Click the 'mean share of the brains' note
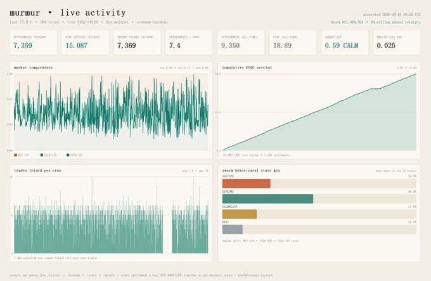The width and height of the screenshot is (431, 281). 396,171
